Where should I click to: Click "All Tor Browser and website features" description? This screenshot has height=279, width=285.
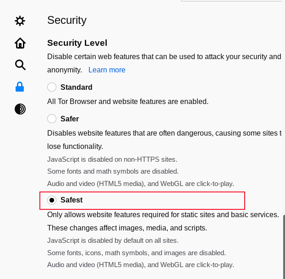click(128, 101)
